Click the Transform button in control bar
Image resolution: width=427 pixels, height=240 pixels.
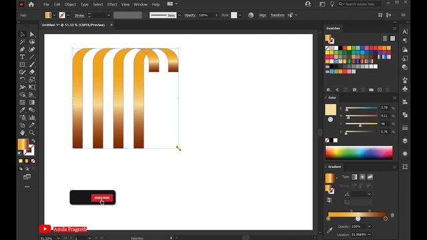(278, 15)
